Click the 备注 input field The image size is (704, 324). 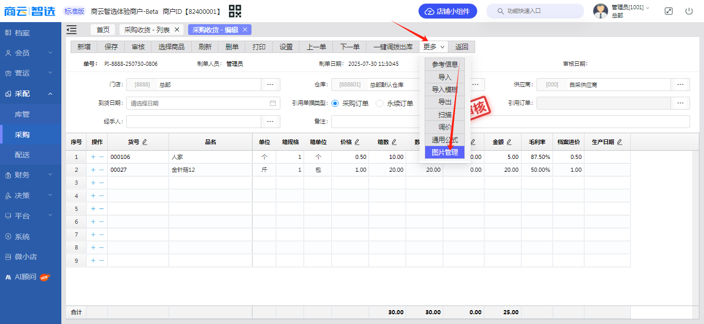510,121
